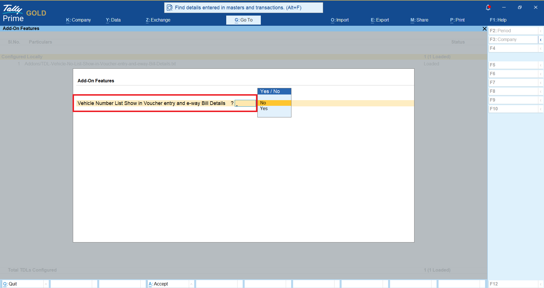Open the K: Company menu
The height and width of the screenshot is (288, 544).
pos(79,20)
